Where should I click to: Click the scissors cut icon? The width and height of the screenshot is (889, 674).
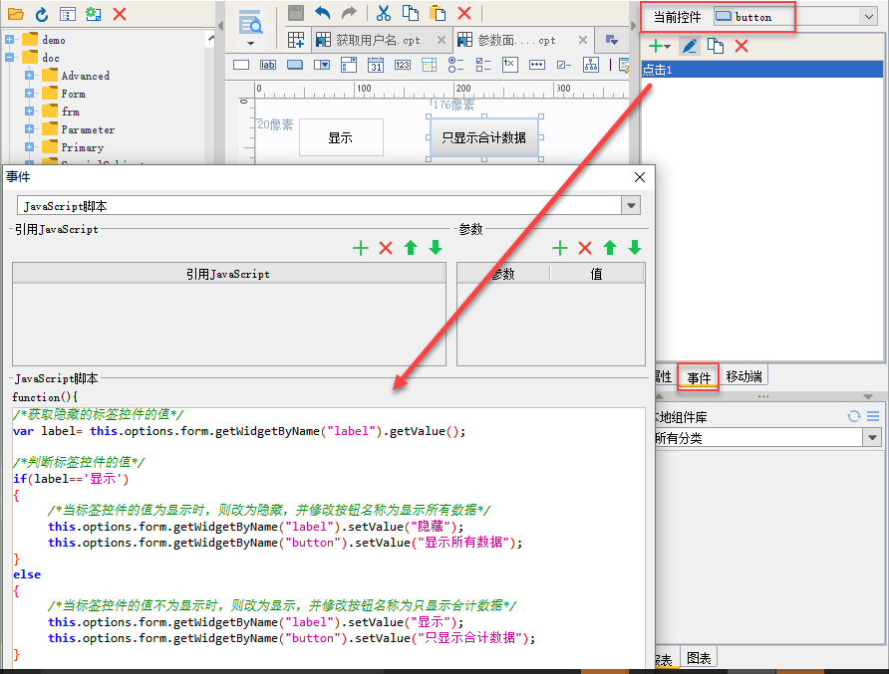pyautogui.click(x=384, y=13)
